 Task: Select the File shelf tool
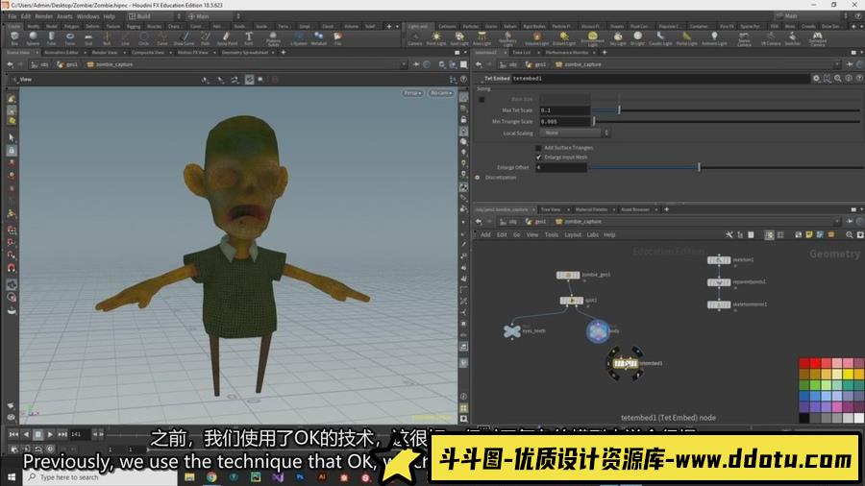(x=337, y=38)
